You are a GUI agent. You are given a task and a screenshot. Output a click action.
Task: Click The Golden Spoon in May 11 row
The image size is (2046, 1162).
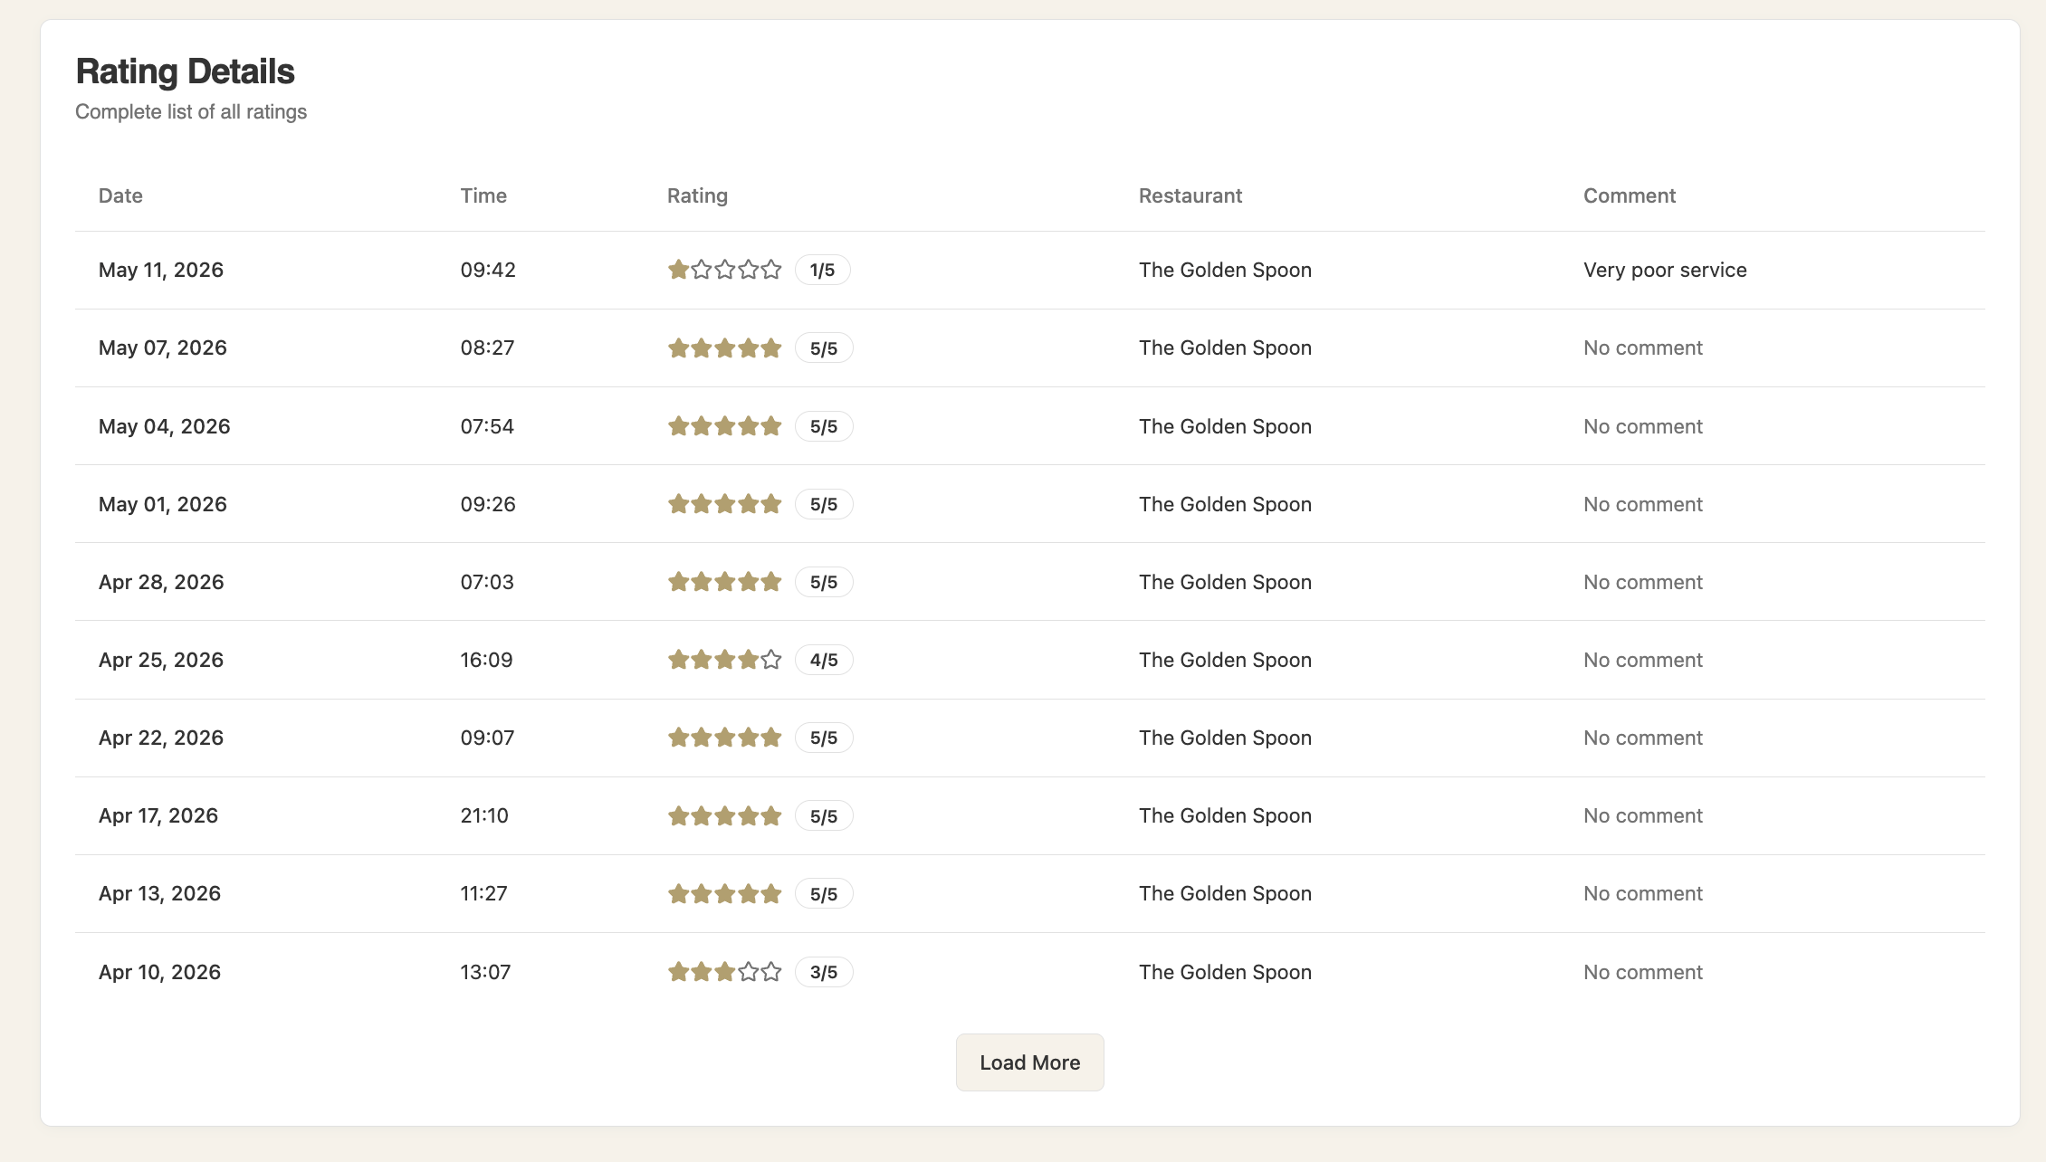pyautogui.click(x=1225, y=270)
